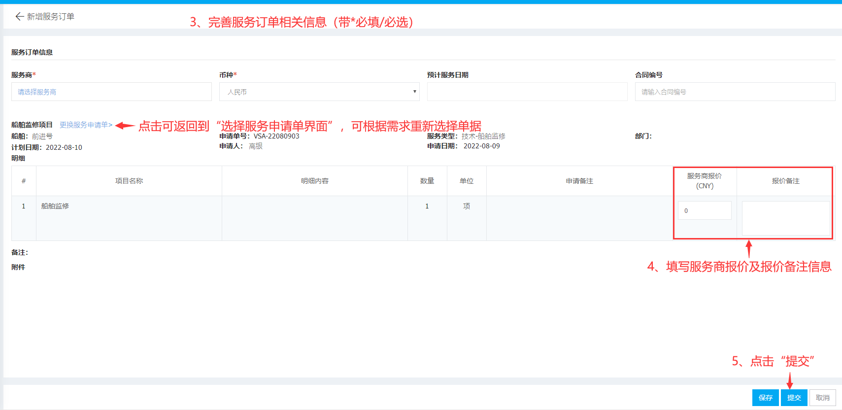This screenshot has width=842, height=410.
Task: Click the 服务商报价 (CNY) column header
Action: click(705, 181)
